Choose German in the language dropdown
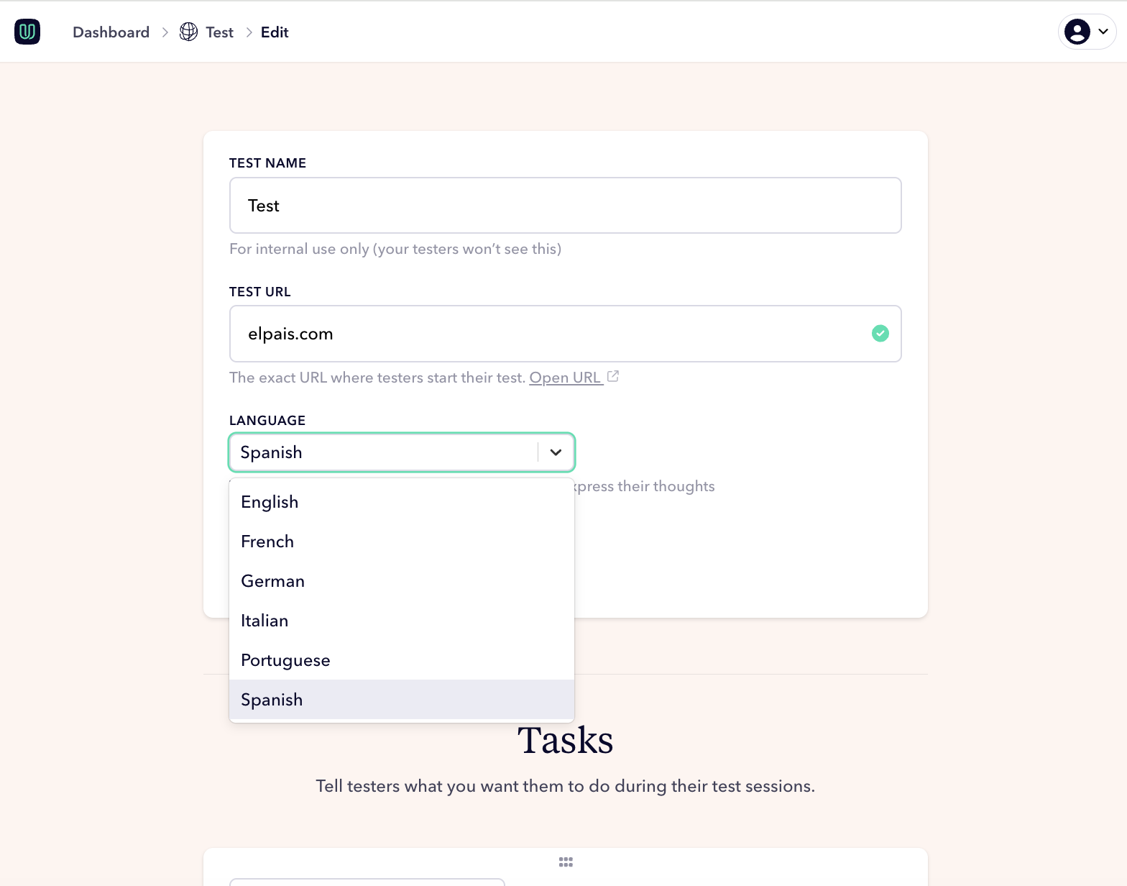The height and width of the screenshot is (886, 1127). point(402,581)
